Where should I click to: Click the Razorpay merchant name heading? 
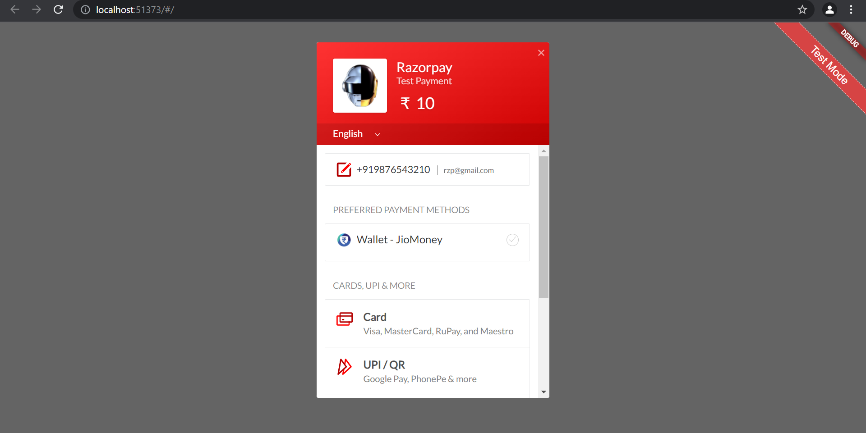(x=424, y=68)
